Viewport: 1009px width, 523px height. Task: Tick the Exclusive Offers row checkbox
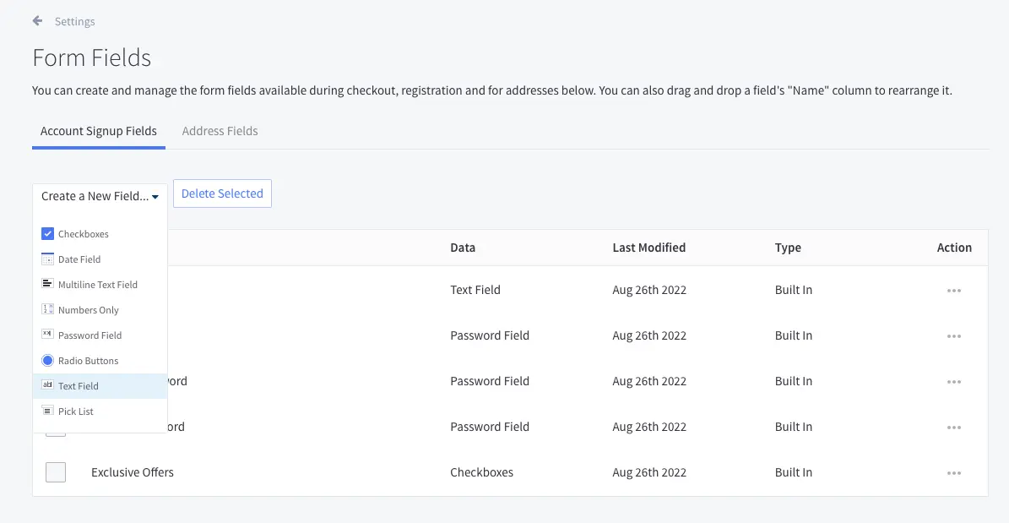click(56, 472)
